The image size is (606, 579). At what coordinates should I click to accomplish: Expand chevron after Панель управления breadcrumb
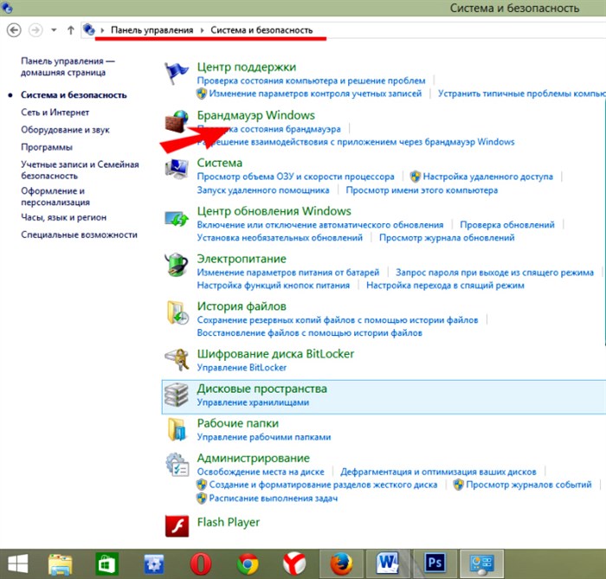pos(202,30)
